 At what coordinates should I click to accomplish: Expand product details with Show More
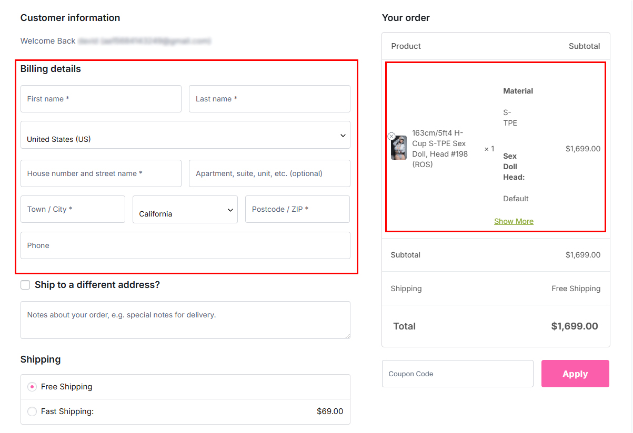pos(514,221)
